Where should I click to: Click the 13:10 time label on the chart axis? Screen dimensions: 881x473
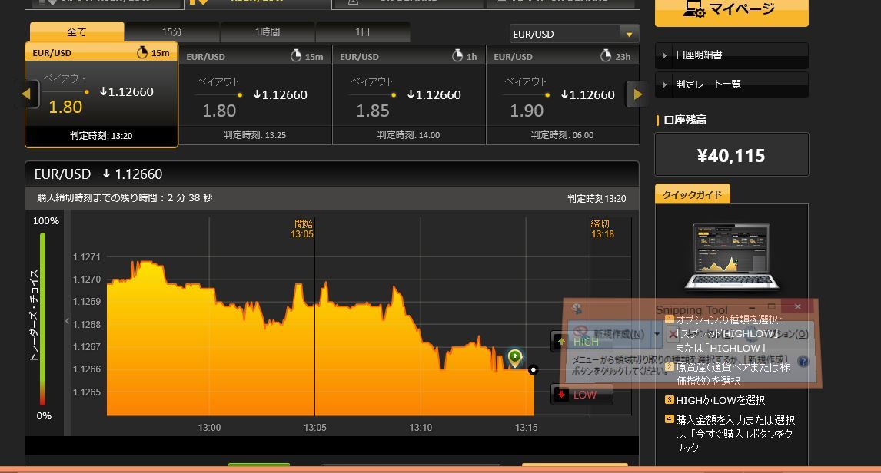pyautogui.click(x=421, y=428)
